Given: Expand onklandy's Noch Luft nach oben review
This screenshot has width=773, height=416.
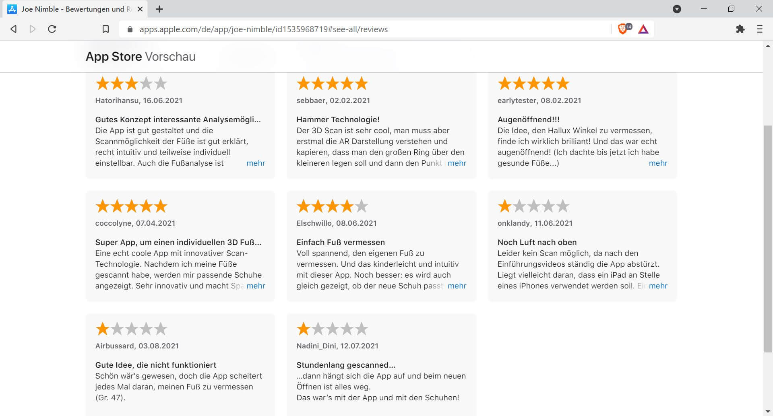Looking at the screenshot, I should click(658, 286).
